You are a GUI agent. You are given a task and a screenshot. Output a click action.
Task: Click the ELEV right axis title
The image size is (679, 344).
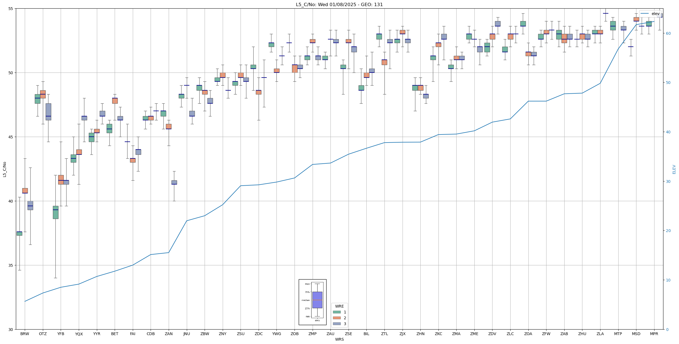point(674,169)
